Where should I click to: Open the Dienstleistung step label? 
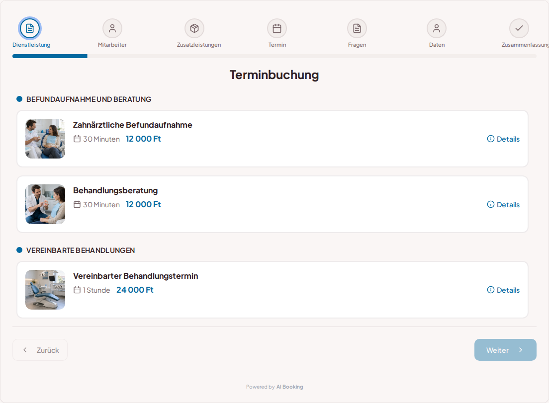[31, 45]
